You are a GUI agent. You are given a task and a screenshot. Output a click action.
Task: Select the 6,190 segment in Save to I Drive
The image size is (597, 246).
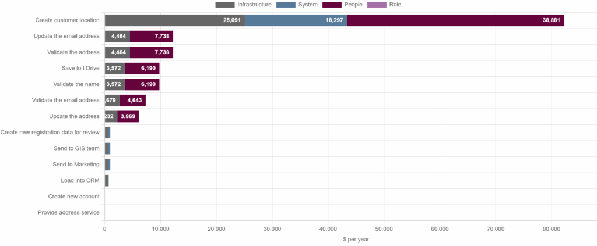pos(142,69)
